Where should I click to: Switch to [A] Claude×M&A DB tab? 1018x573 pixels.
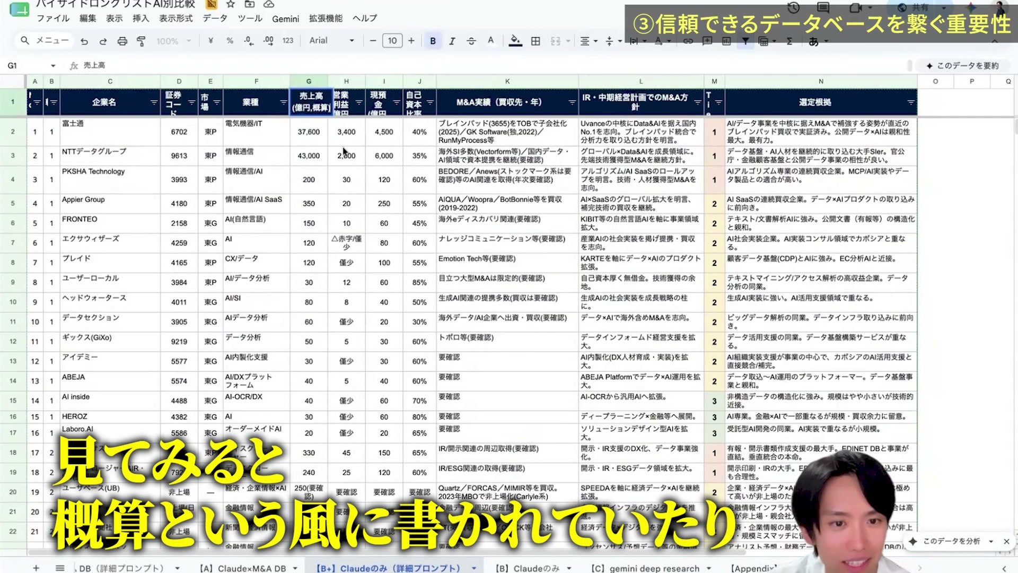[x=243, y=568]
